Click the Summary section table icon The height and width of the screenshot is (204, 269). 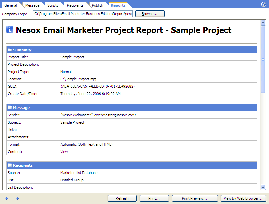click(x=10, y=50)
